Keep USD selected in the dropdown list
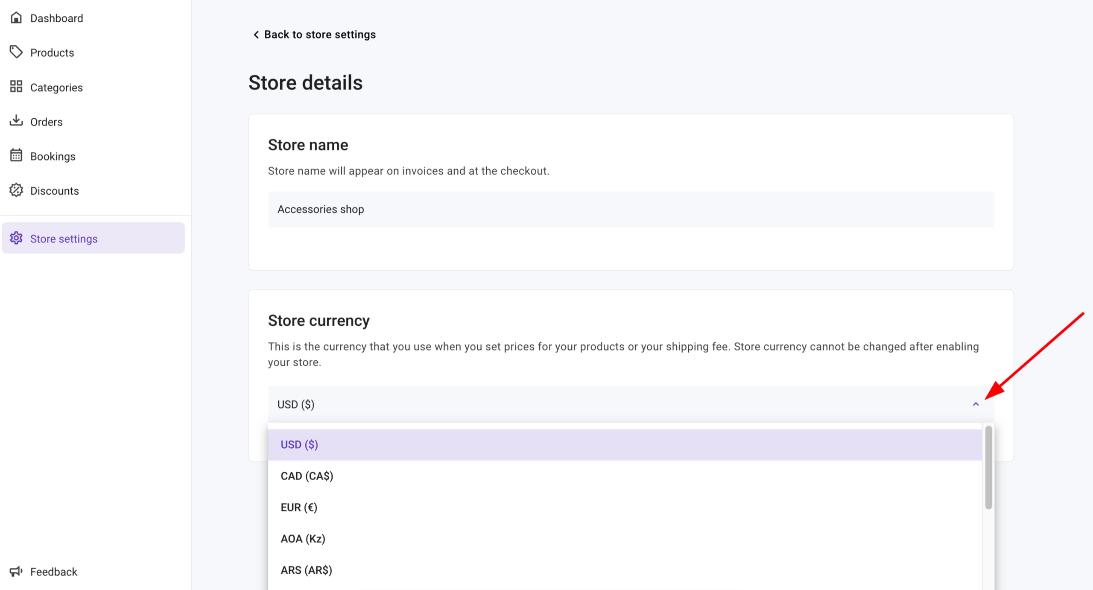 point(299,444)
